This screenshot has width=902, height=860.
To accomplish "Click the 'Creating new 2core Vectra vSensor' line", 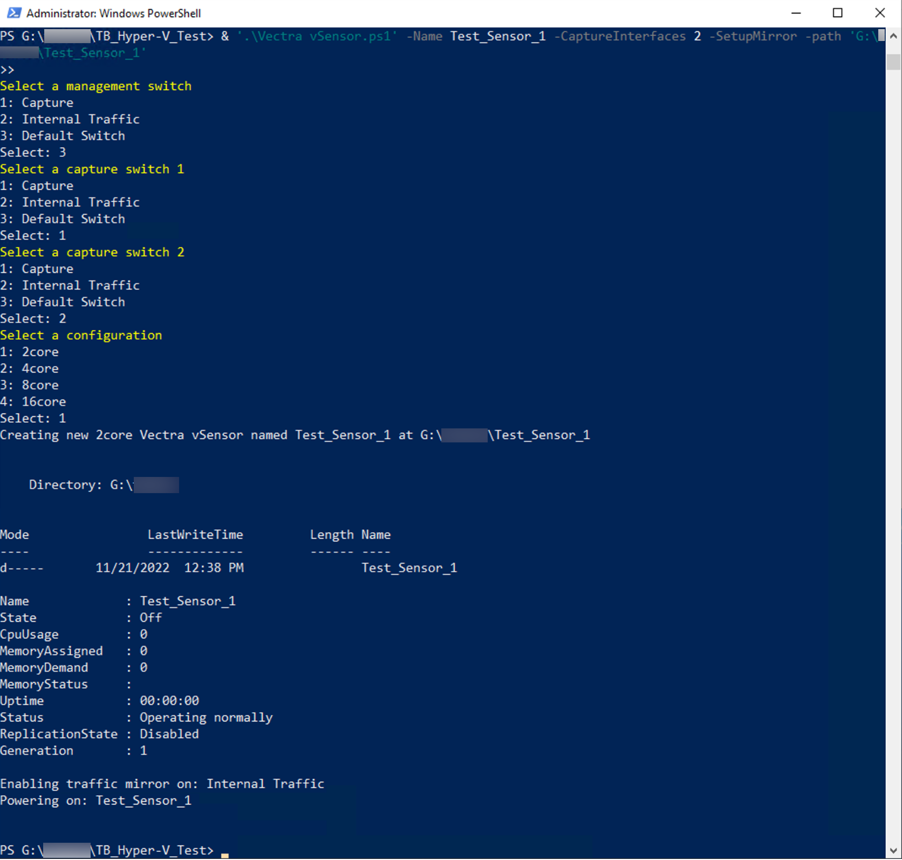I will 295,435.
